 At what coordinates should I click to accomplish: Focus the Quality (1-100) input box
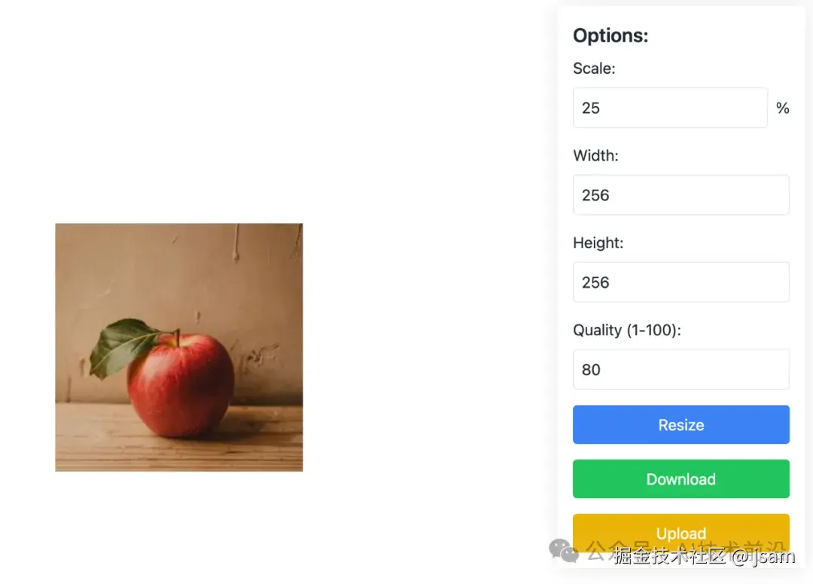pos(681,369)
